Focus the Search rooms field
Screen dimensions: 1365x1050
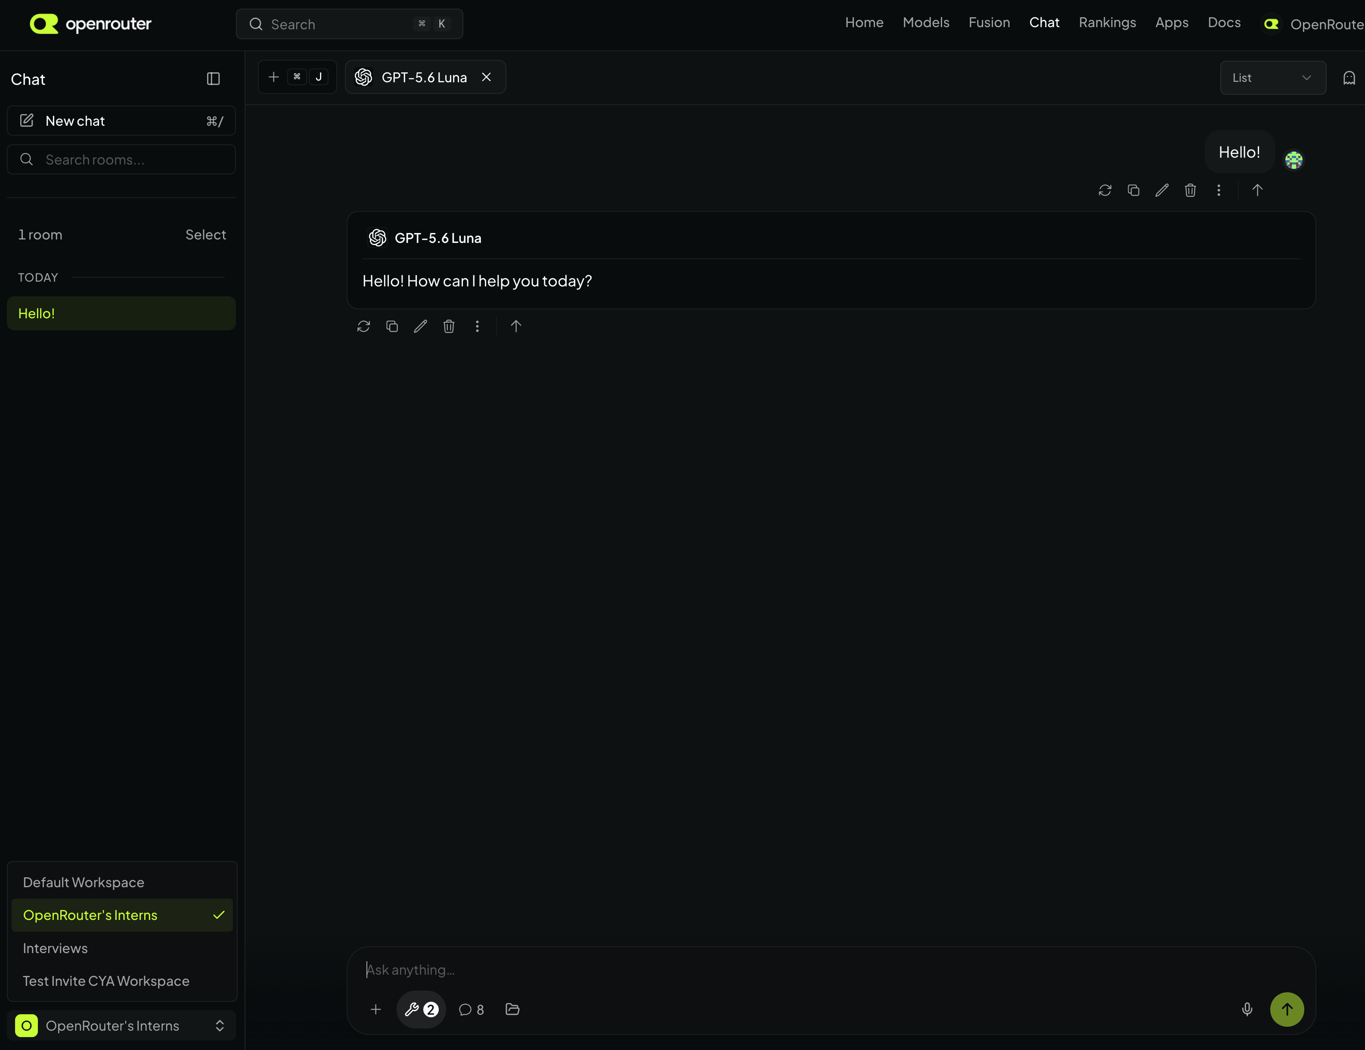(121, 159)
